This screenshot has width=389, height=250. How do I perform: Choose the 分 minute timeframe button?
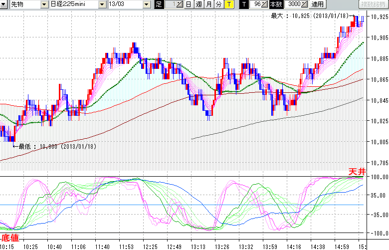[218, 4]
